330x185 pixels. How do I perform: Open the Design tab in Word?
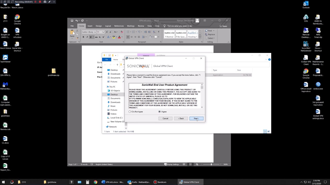click(x=99, y=26)
